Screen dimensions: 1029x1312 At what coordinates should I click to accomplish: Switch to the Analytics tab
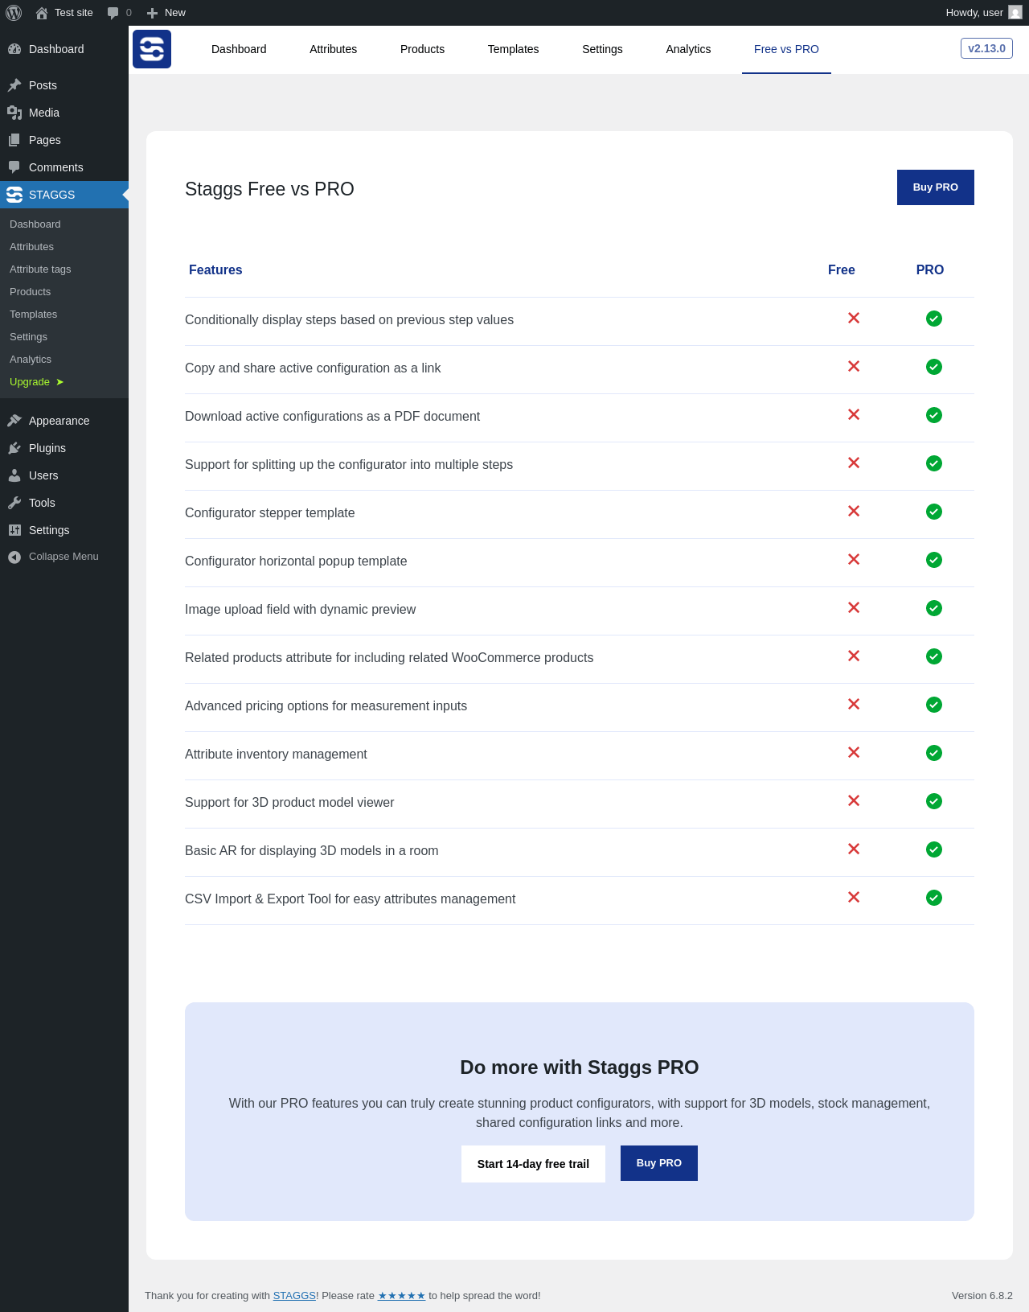[688, 49]
